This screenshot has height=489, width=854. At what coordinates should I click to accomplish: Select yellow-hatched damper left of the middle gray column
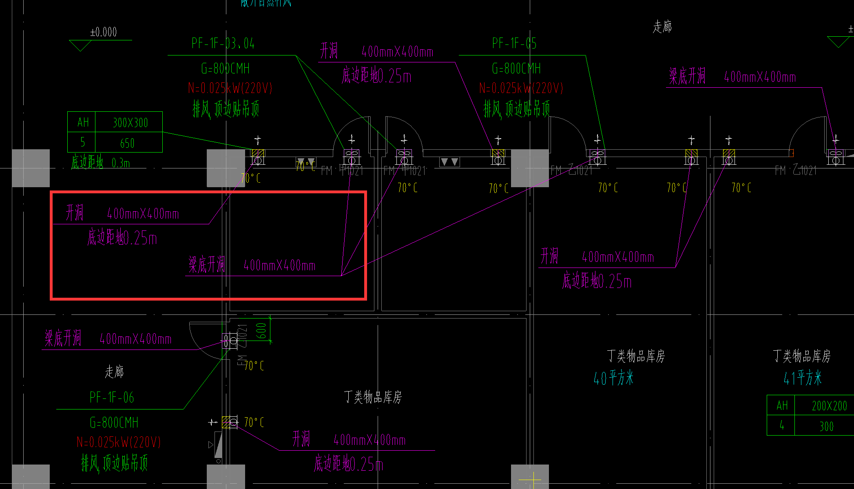[498, 157]
